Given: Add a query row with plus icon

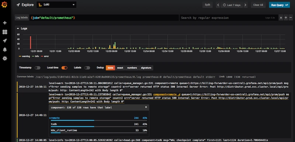Looking at the screenshot, I should (286, 18).
